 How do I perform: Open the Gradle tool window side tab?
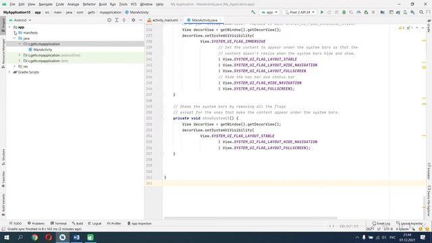[429, 26]
